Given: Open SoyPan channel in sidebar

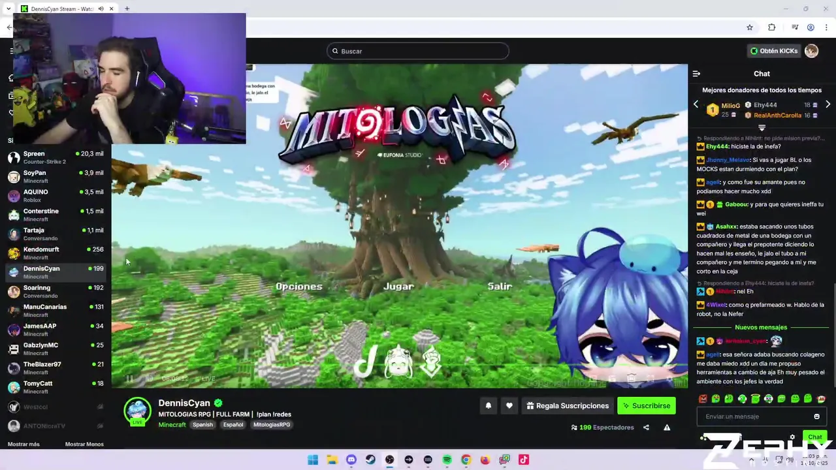Looking at the screenshot, I should coord(56,176).
